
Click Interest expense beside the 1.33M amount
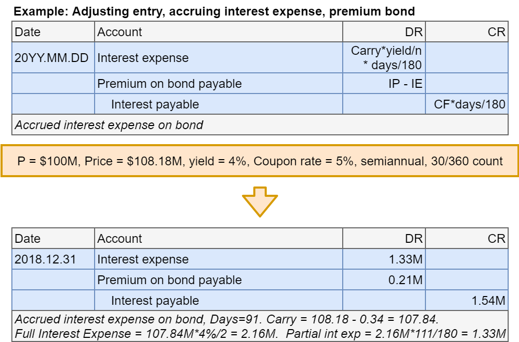(x=143, y=259)
